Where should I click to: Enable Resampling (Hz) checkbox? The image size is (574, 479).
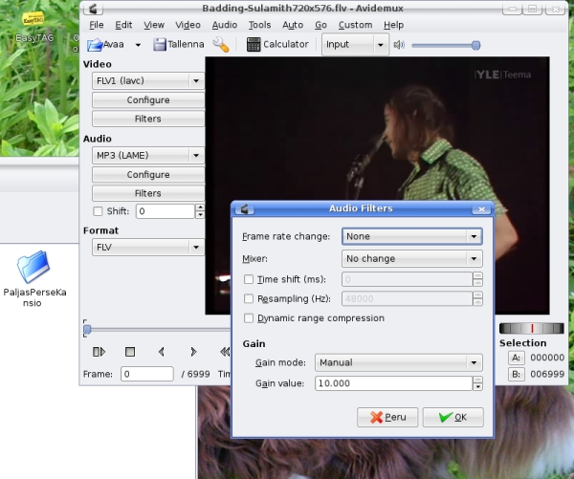249,298
